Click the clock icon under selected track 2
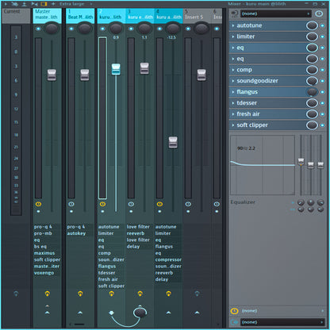 click(102, 204)
